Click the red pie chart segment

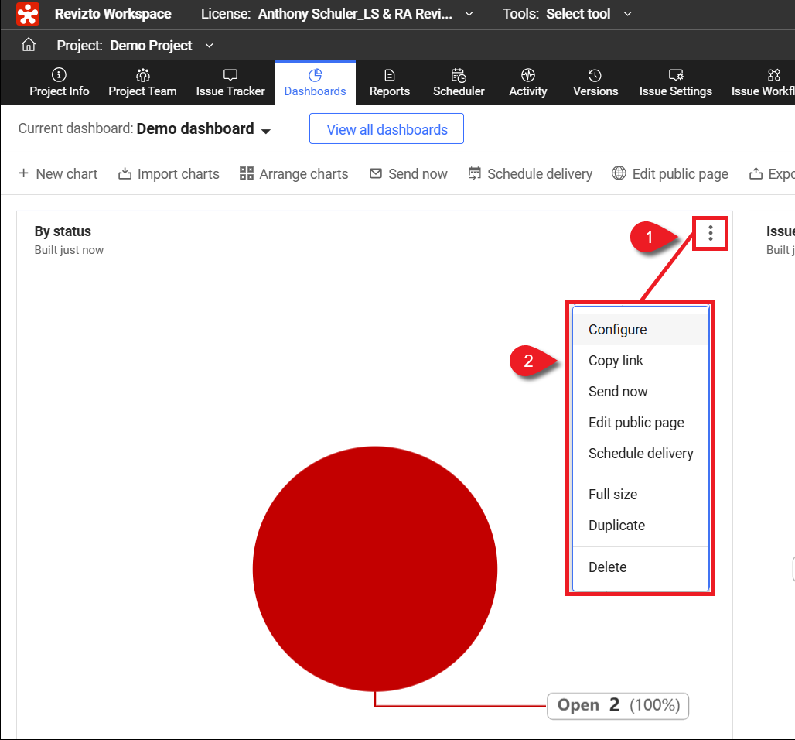(374, 568)
